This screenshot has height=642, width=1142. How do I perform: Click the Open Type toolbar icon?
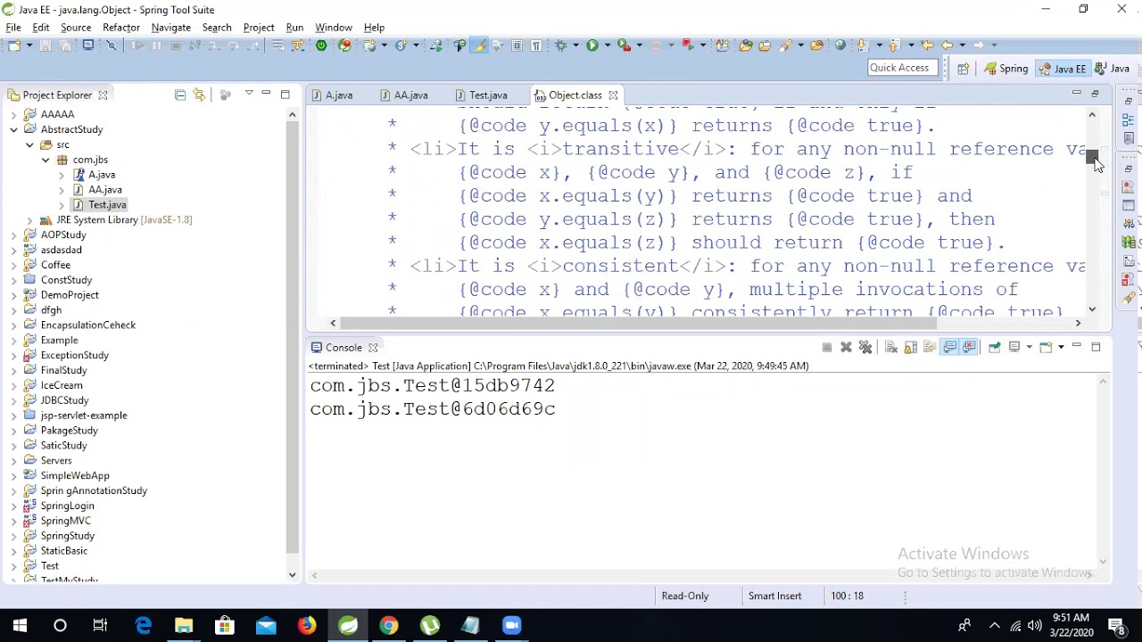coord(746,45)
